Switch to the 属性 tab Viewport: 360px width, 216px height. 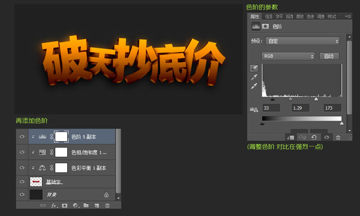(254, 17)
